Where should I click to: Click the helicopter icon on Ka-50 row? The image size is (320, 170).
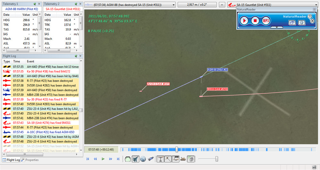click(7, 72)
